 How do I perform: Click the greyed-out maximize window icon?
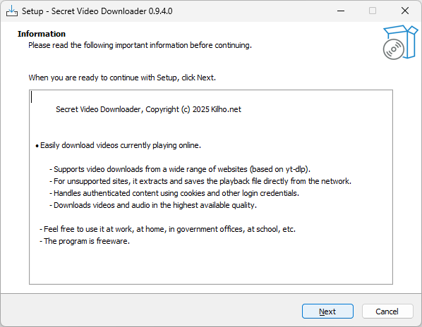click(373, 11)
